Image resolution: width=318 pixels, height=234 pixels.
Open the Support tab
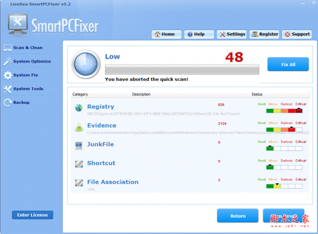(x=297, y=34)
